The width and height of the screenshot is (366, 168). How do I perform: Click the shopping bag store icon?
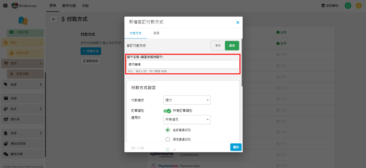pos(23,20)
